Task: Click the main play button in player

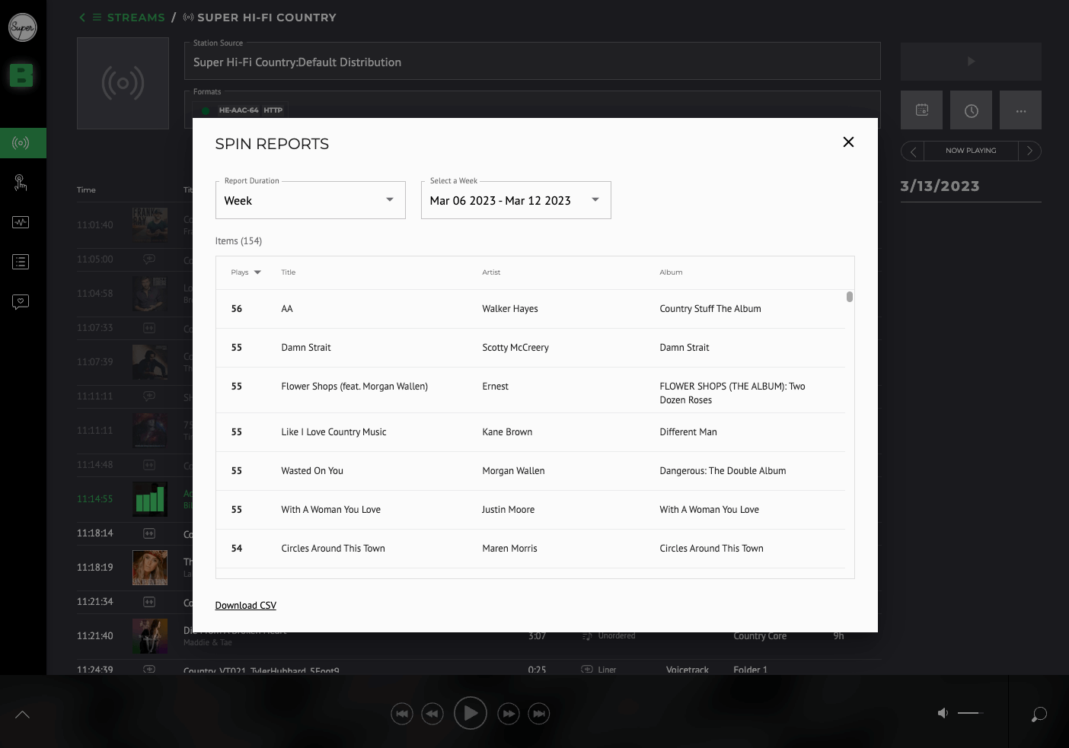Action: (471, 714)
